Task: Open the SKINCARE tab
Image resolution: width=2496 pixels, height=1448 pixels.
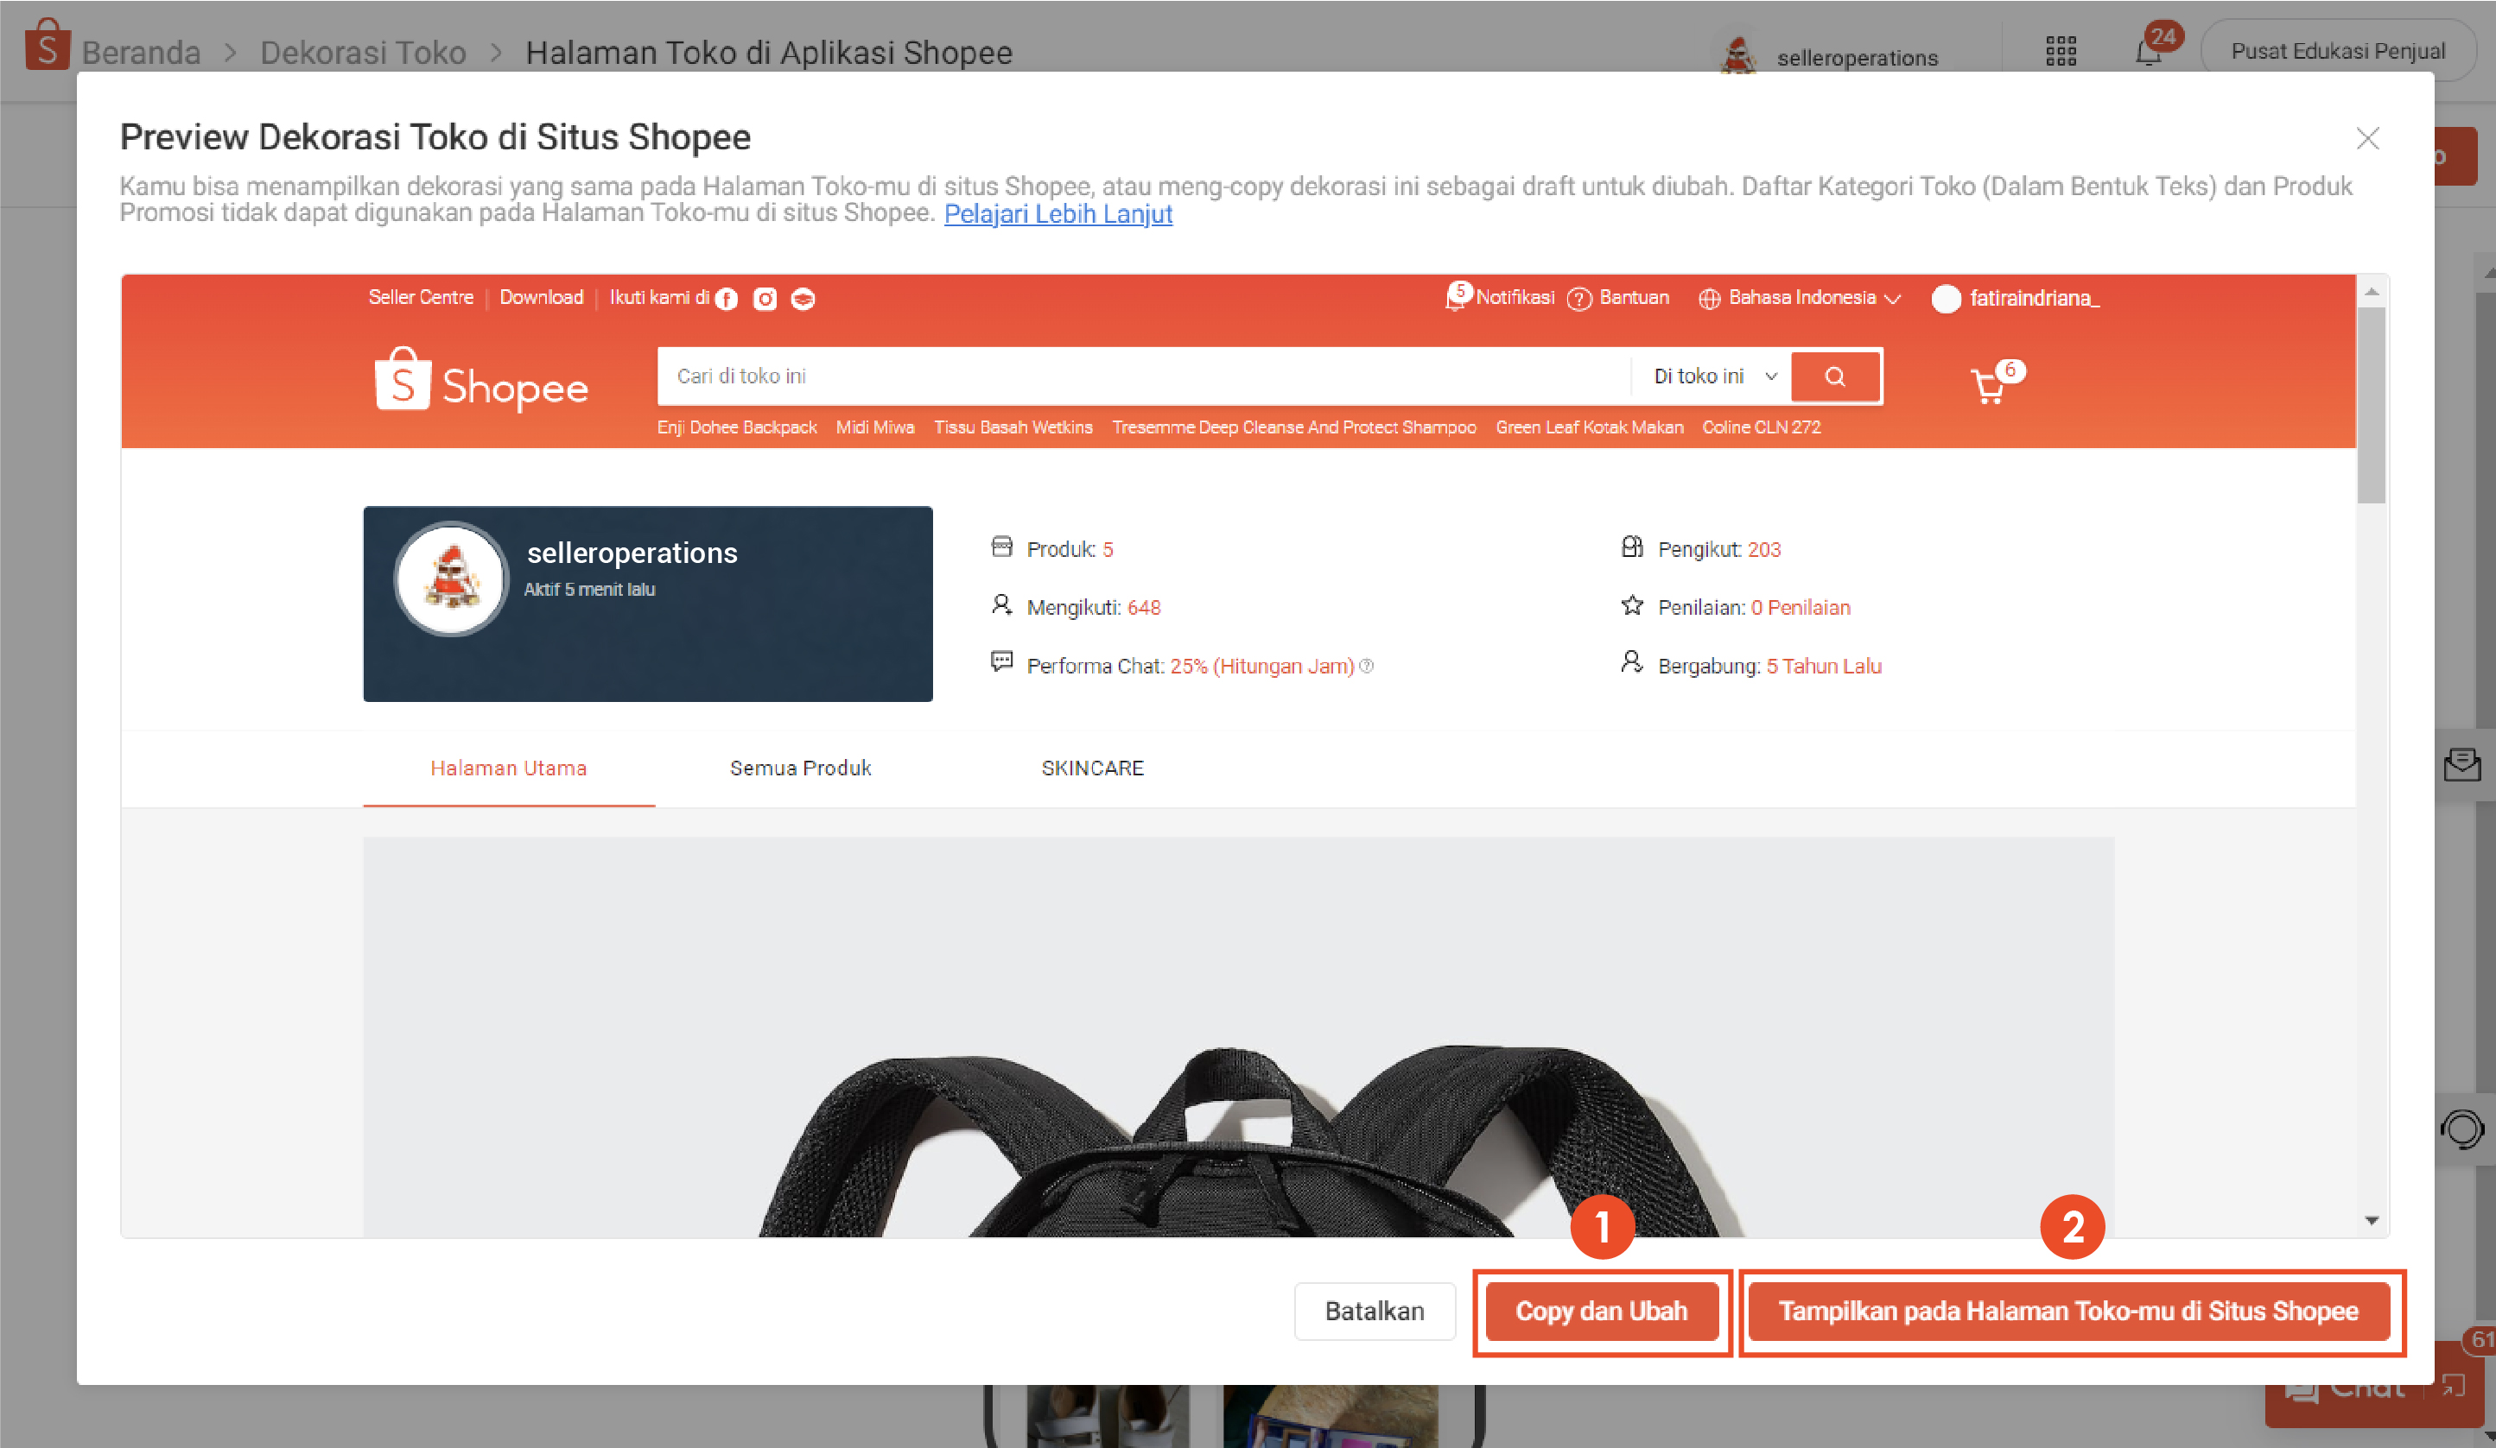Action: [x=1093, y=768]
